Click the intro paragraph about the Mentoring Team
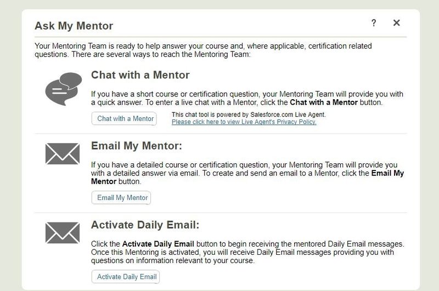This screenshot has width=439, height=291. 203,50
